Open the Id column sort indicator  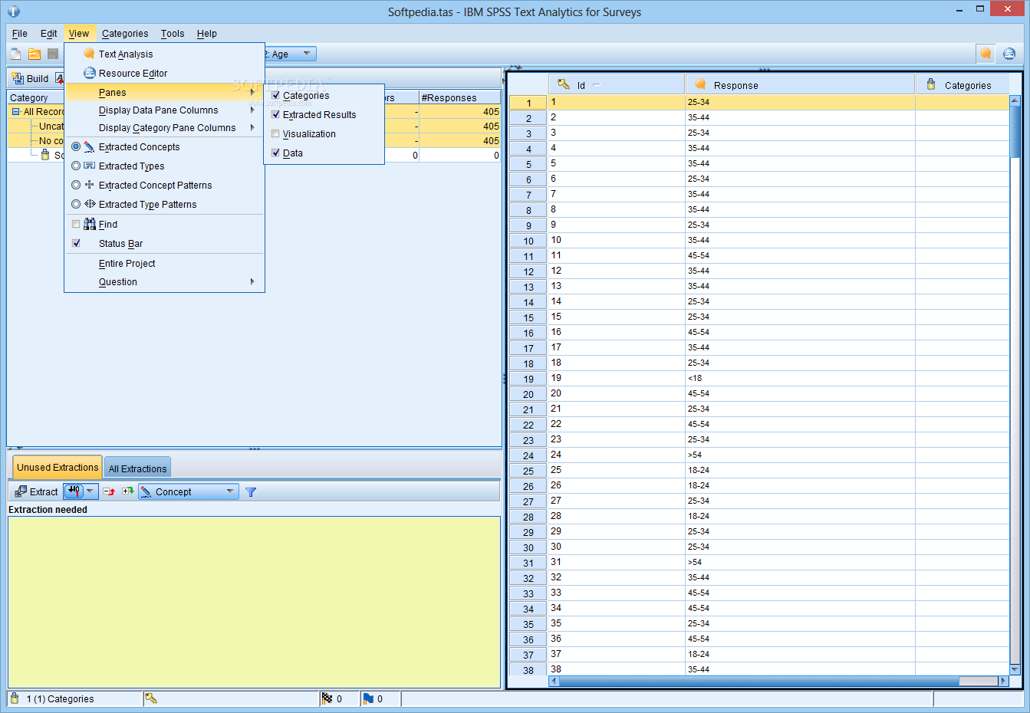597,85
